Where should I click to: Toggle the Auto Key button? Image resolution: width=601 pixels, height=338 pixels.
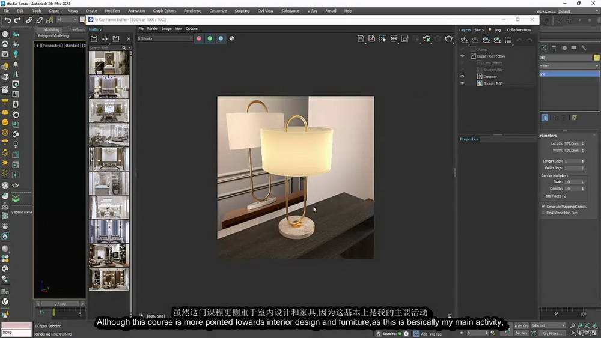pos(521,326)
